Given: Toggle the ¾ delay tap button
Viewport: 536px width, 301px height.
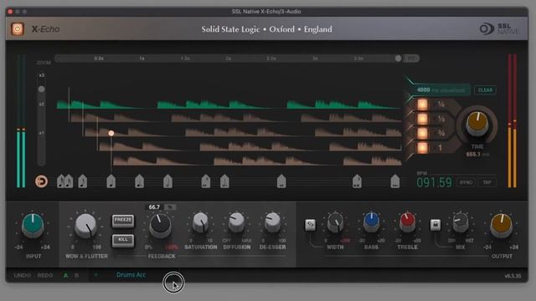Looking at the screenshot, I should point(422,133).
